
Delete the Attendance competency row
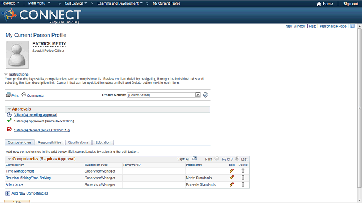pyautogui.click(x=243, y=184)
